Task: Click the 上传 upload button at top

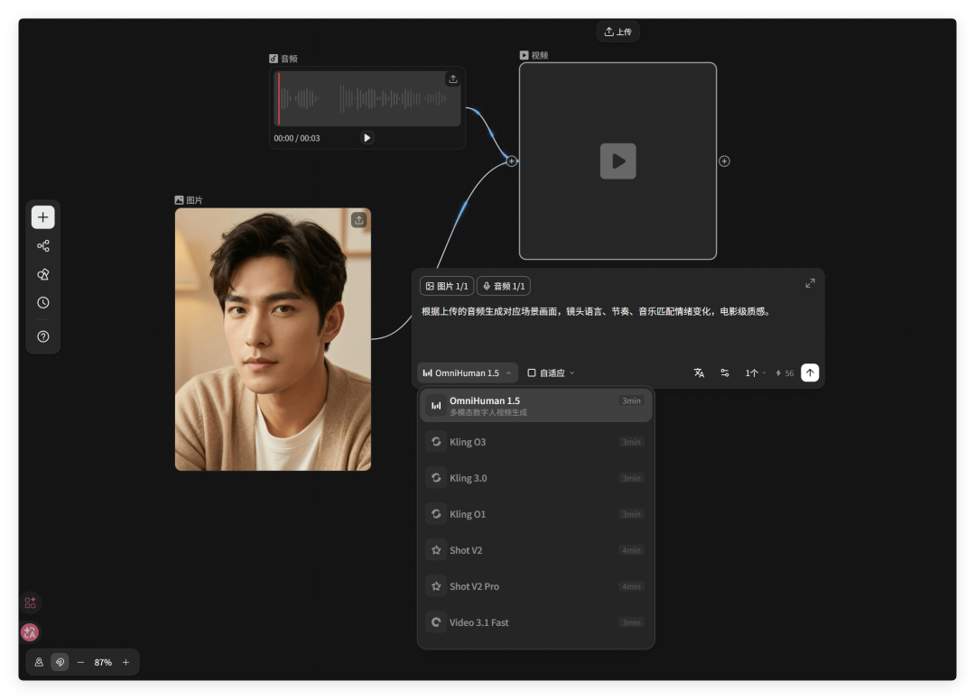Action: (617, 32)
